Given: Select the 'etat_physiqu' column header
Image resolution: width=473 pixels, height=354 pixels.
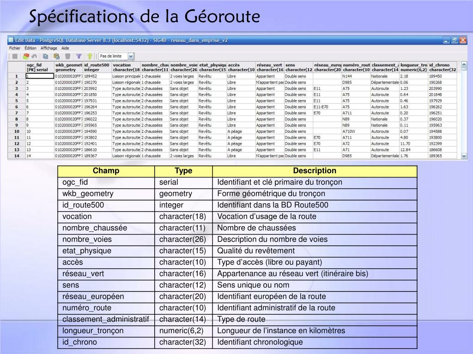Looking at the screenshot, I should pyautogui.click(x=212, y=67).
